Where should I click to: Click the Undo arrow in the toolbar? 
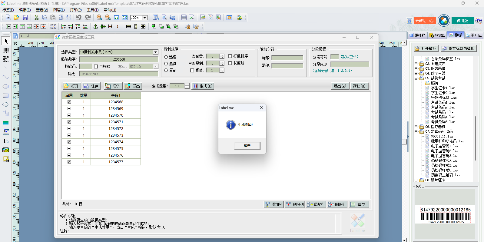click(79, 18)
